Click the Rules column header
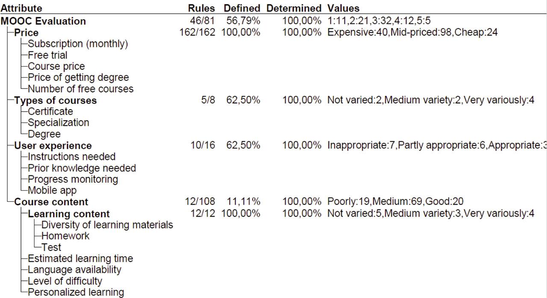 (x=201, y=8)
